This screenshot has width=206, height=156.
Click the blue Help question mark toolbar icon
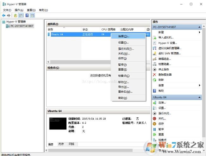(27, 16)
